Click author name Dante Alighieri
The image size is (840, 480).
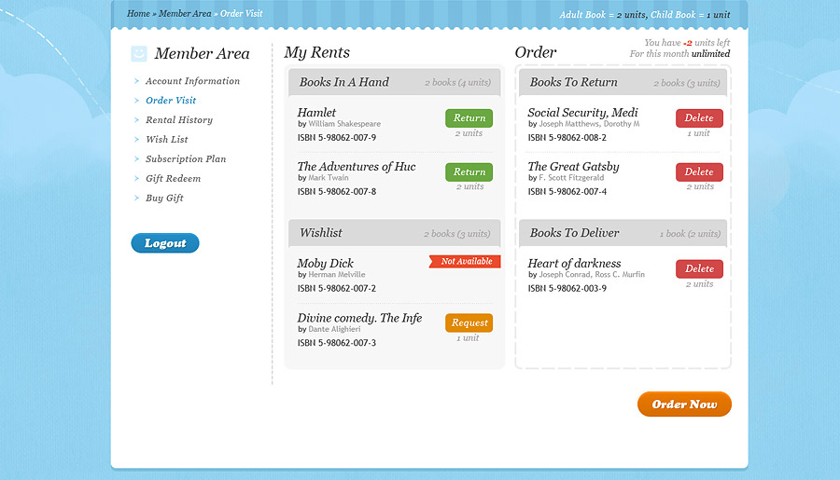[334, 329]
